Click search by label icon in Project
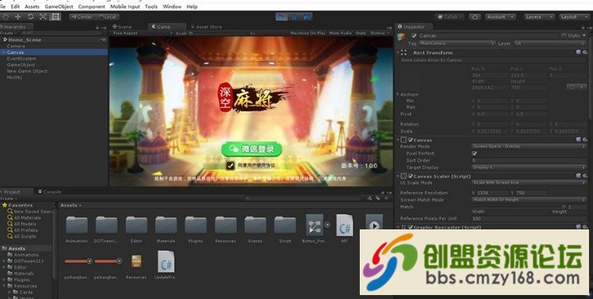 pos(377,199)
